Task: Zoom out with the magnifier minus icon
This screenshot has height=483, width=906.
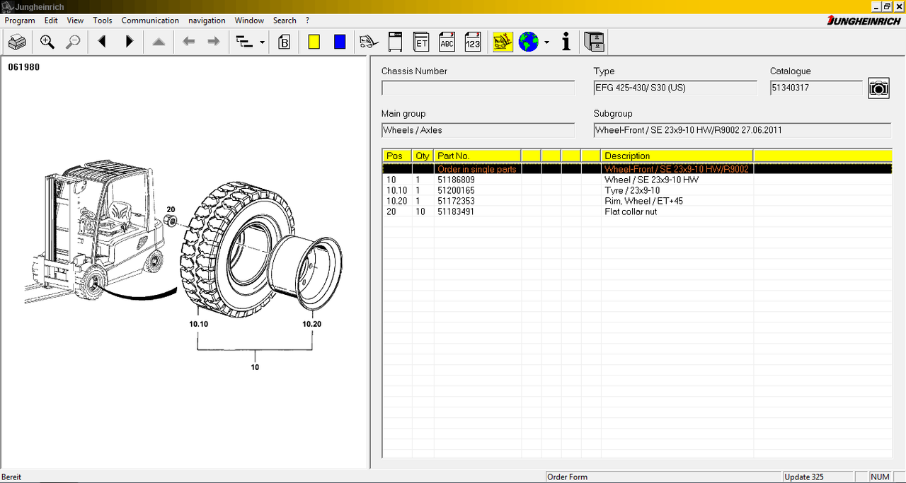Action: coord(73,42)
